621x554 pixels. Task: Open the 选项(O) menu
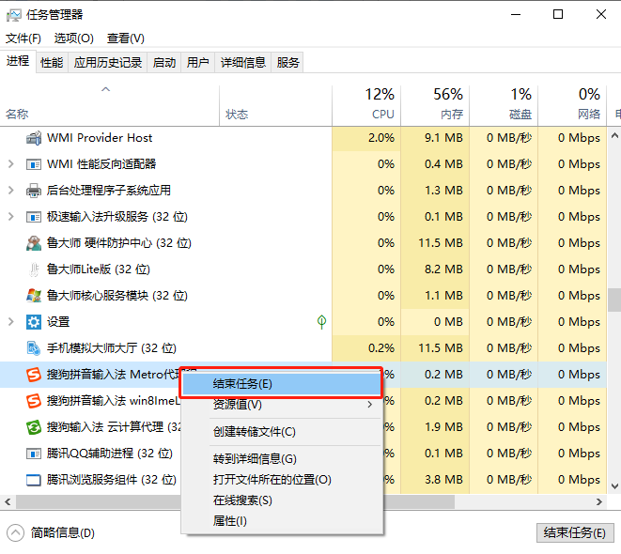[x=73, y=38]
